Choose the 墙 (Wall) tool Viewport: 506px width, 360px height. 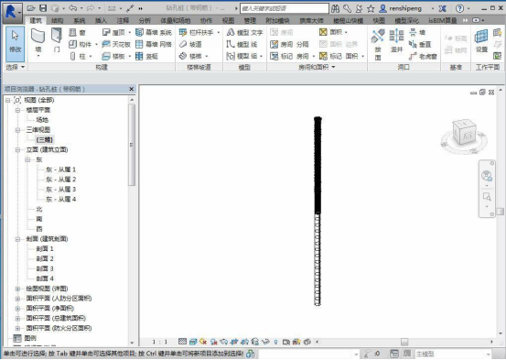click(x=38, y=44)
